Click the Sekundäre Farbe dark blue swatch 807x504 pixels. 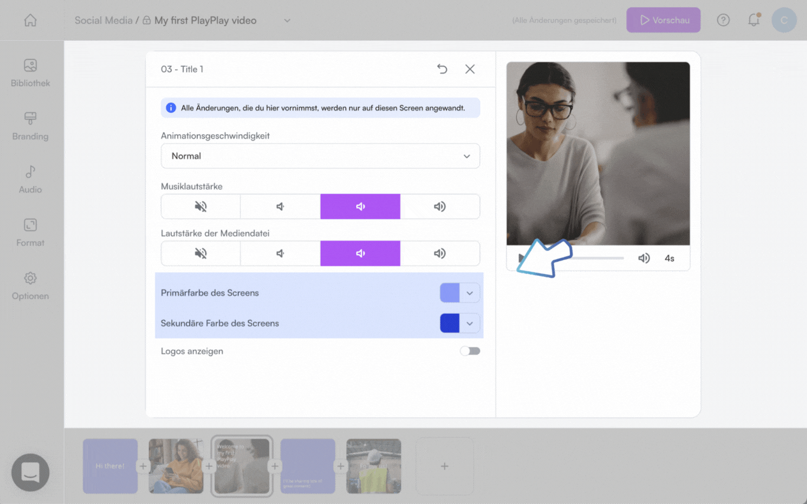click(x=450, y=323)
